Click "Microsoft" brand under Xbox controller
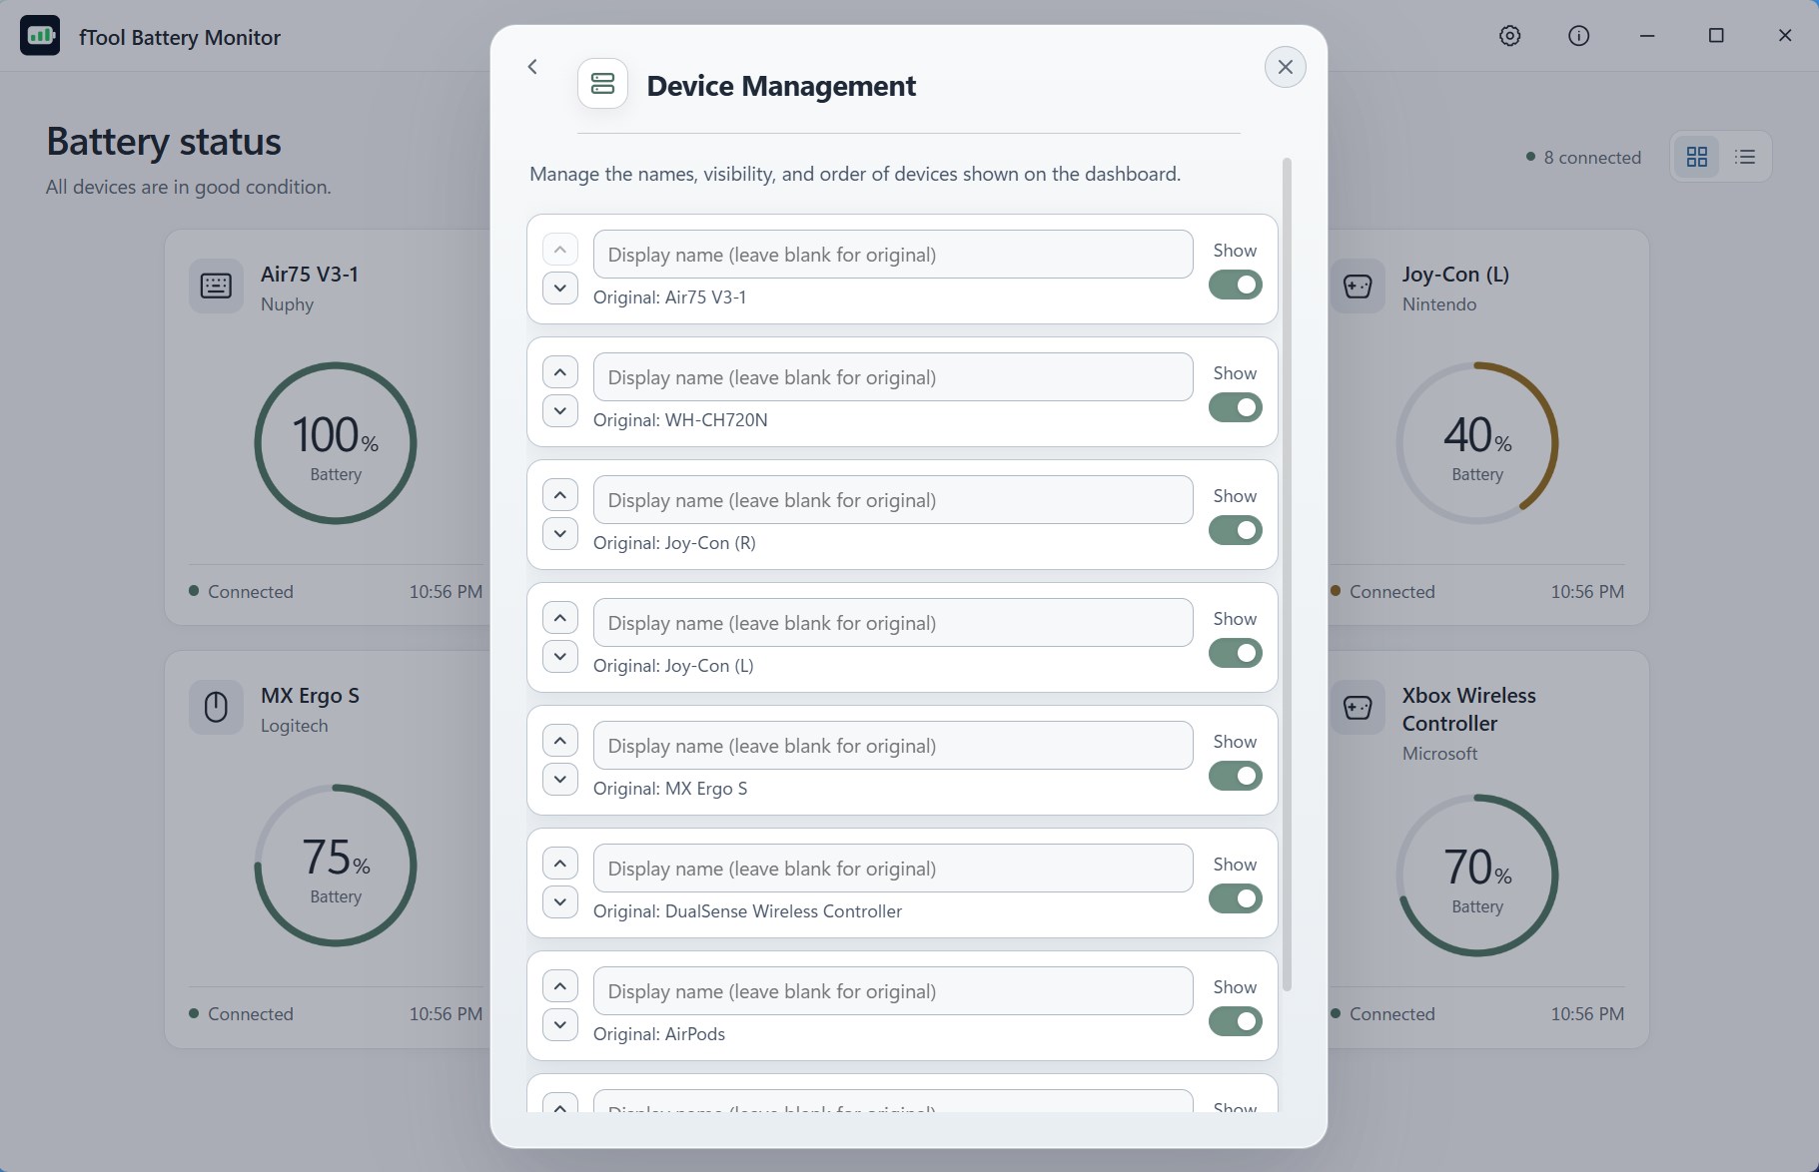The height and width of the screenshot is (1172, 1819). (1439, 754)
